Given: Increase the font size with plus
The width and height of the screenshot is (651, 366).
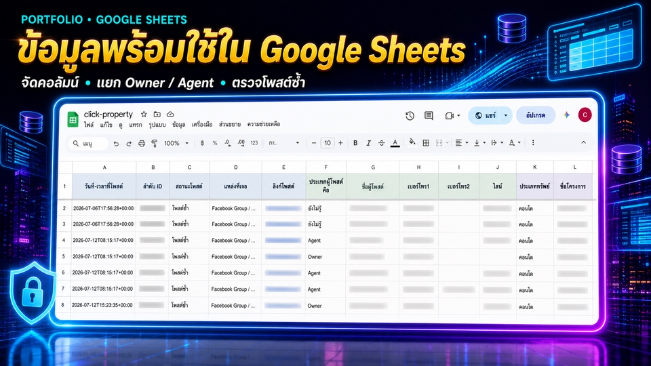Looking at the screenshot, I should (340, 143).
